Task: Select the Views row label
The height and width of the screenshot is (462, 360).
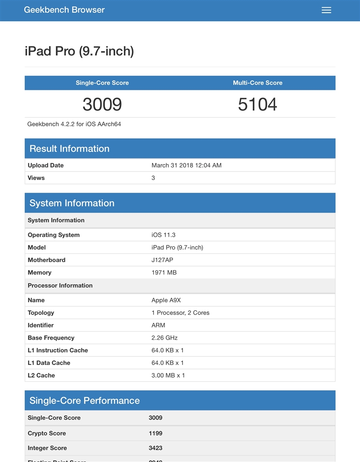Action: pyautogui.click(x=36, y=178)
